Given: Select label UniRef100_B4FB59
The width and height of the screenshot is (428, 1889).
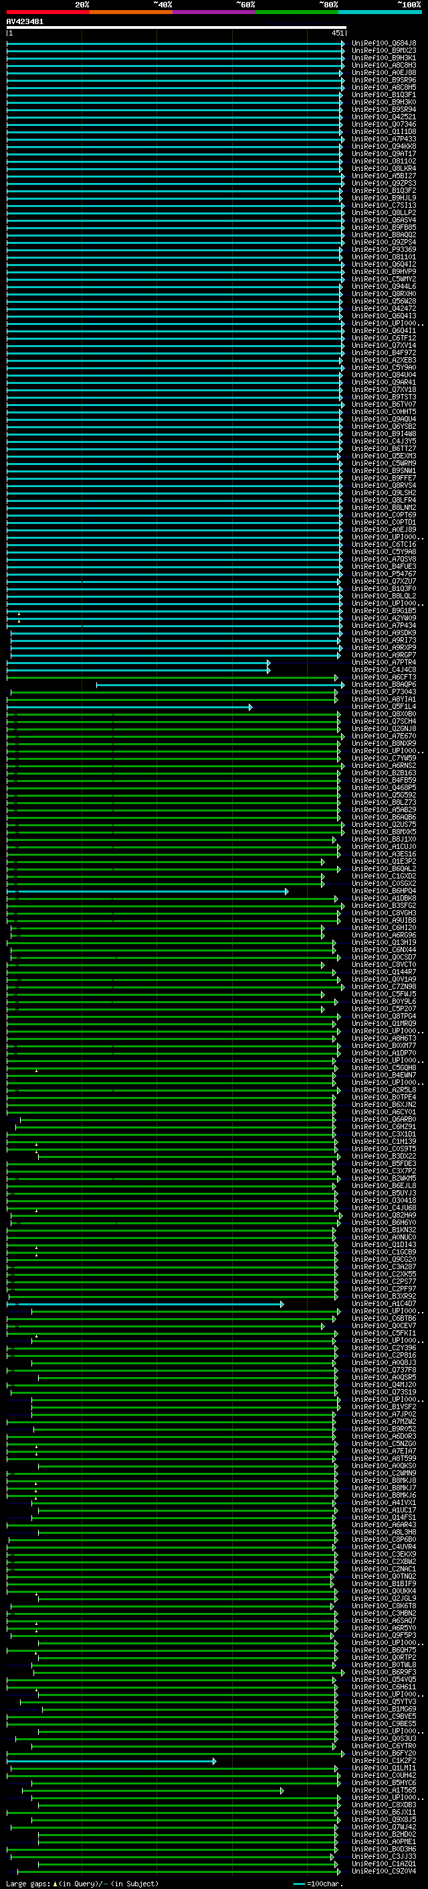Looking at the screenshot, I should click(384, 780).
